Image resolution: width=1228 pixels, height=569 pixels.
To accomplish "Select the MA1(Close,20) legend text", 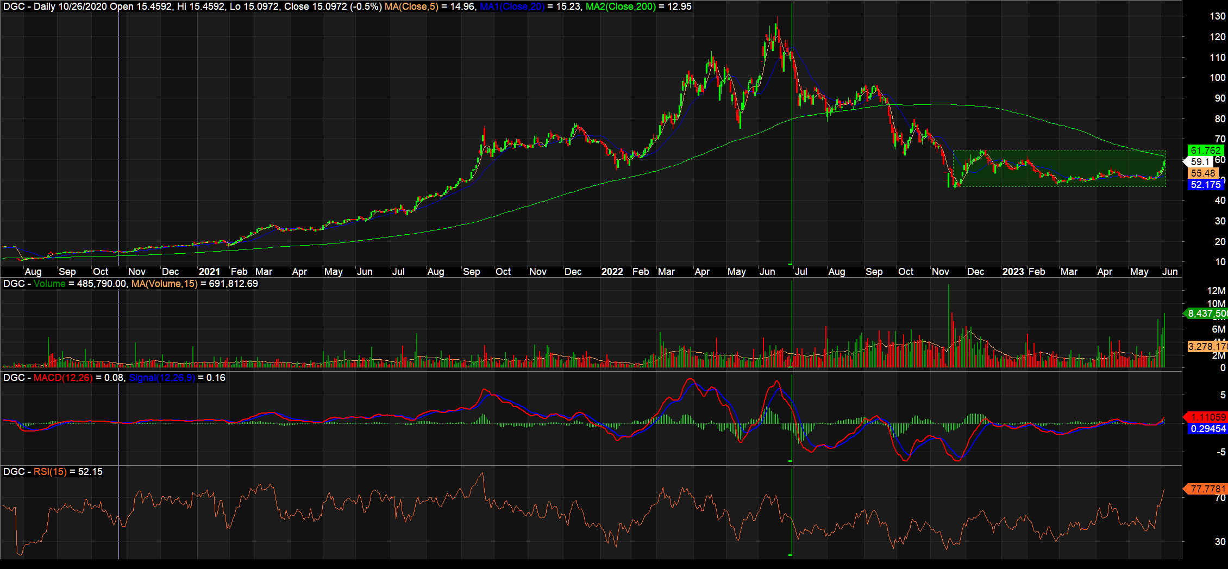I will [512, 7].
